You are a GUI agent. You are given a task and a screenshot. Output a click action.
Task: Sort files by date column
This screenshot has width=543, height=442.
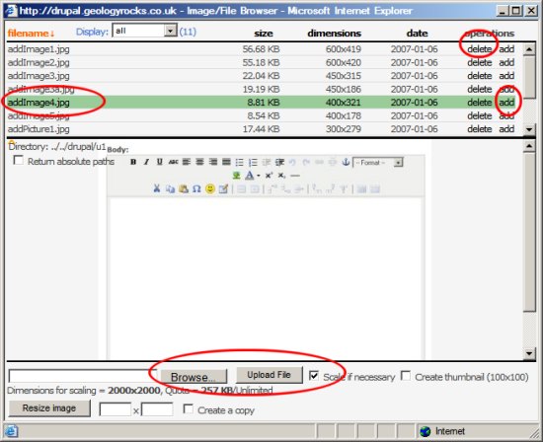417,34
